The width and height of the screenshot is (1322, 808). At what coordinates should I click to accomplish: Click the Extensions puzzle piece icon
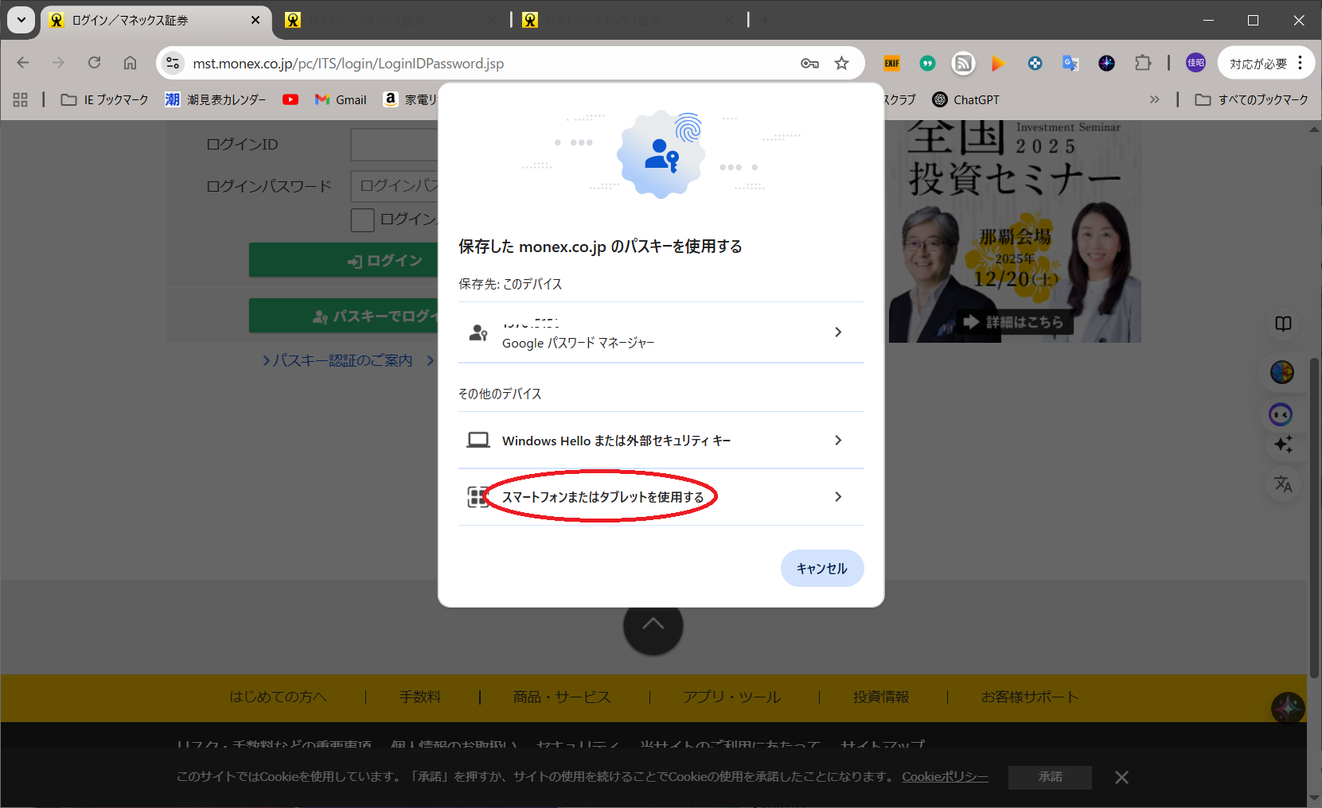[x=1143, y=63]
